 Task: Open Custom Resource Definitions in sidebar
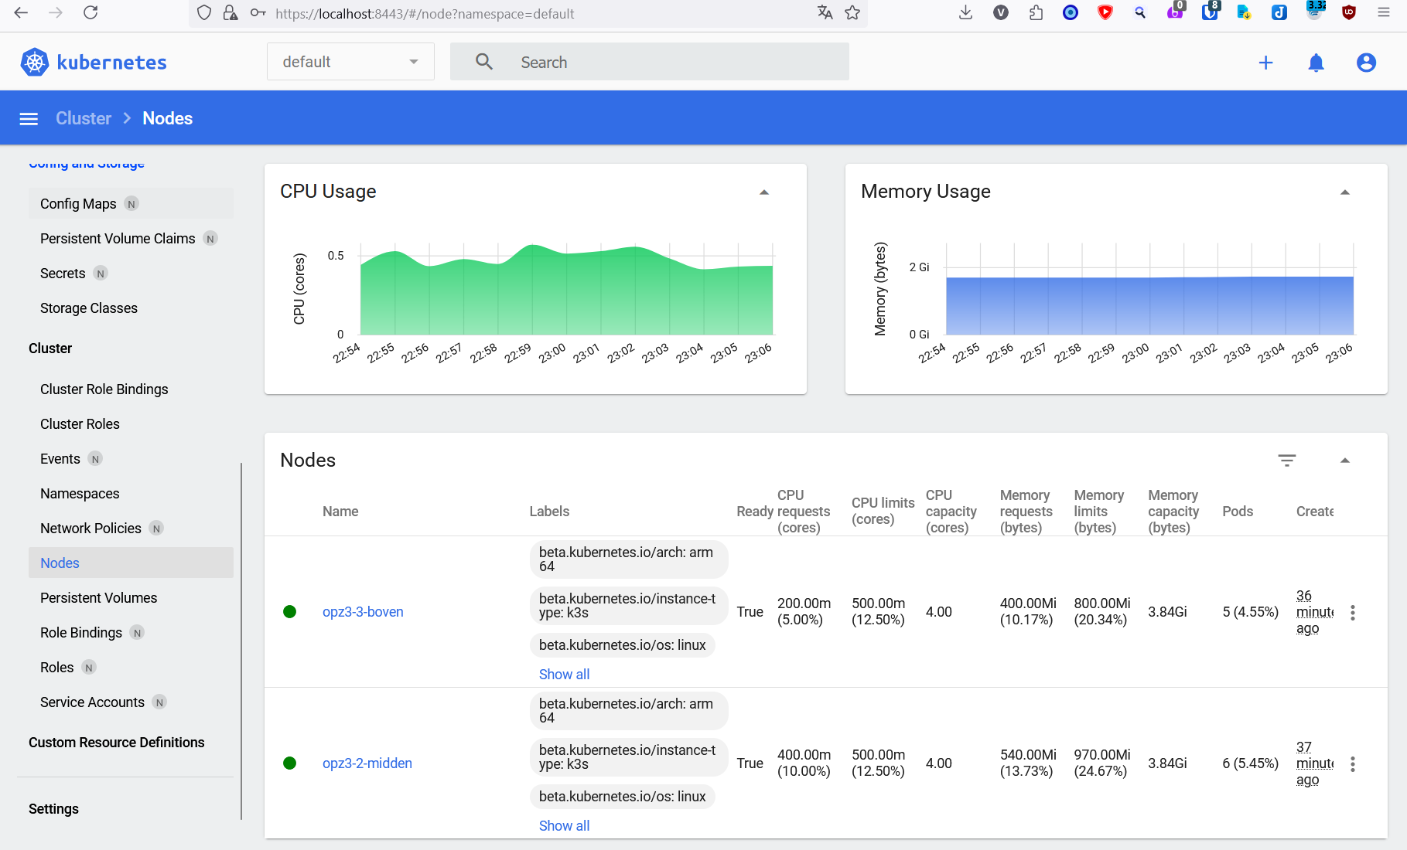(116, 742)
